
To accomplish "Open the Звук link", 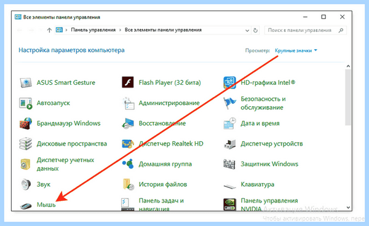I will [44, 184].
